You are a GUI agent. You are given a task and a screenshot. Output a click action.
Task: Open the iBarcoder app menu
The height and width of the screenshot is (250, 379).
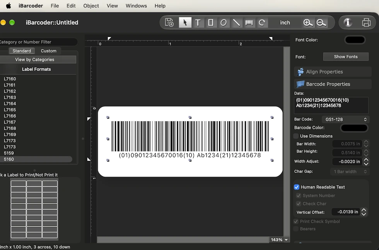pos(31,6)
